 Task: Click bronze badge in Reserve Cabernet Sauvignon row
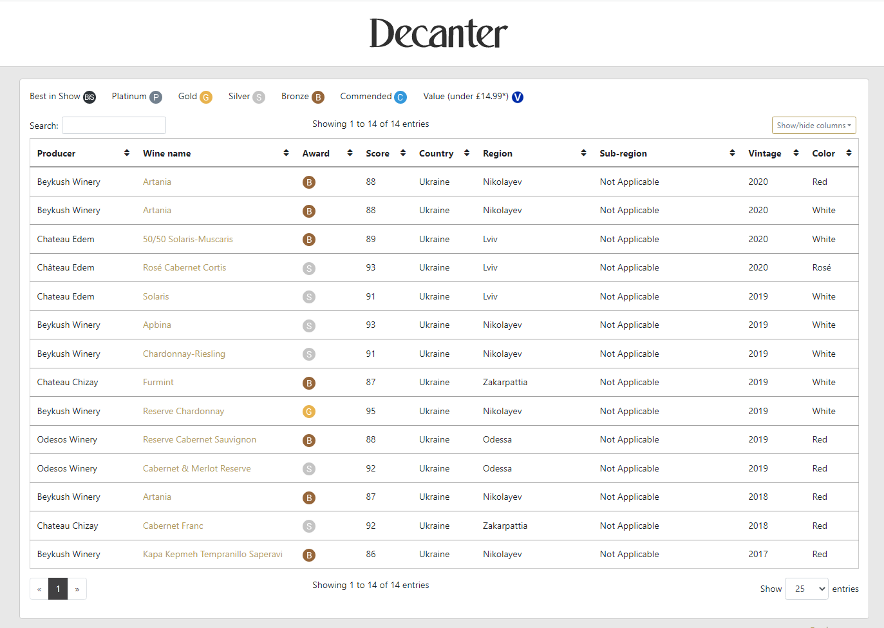coord(309,441)
